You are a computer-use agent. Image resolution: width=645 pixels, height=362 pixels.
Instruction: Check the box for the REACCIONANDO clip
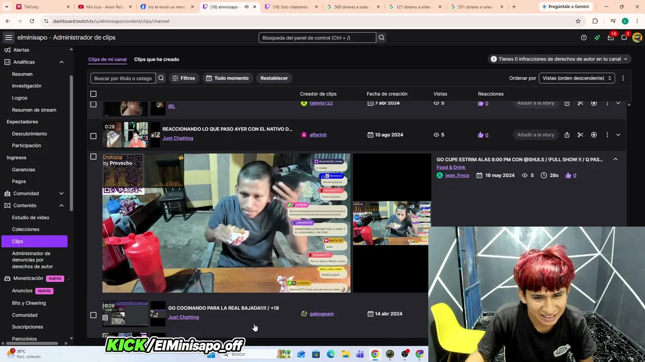pos(93,136)
